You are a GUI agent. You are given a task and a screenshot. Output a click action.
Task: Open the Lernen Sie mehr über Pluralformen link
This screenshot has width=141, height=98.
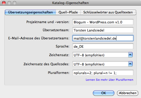click(x=110, y=80)
